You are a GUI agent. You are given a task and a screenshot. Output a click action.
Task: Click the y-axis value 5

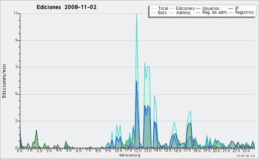[16, 94]
